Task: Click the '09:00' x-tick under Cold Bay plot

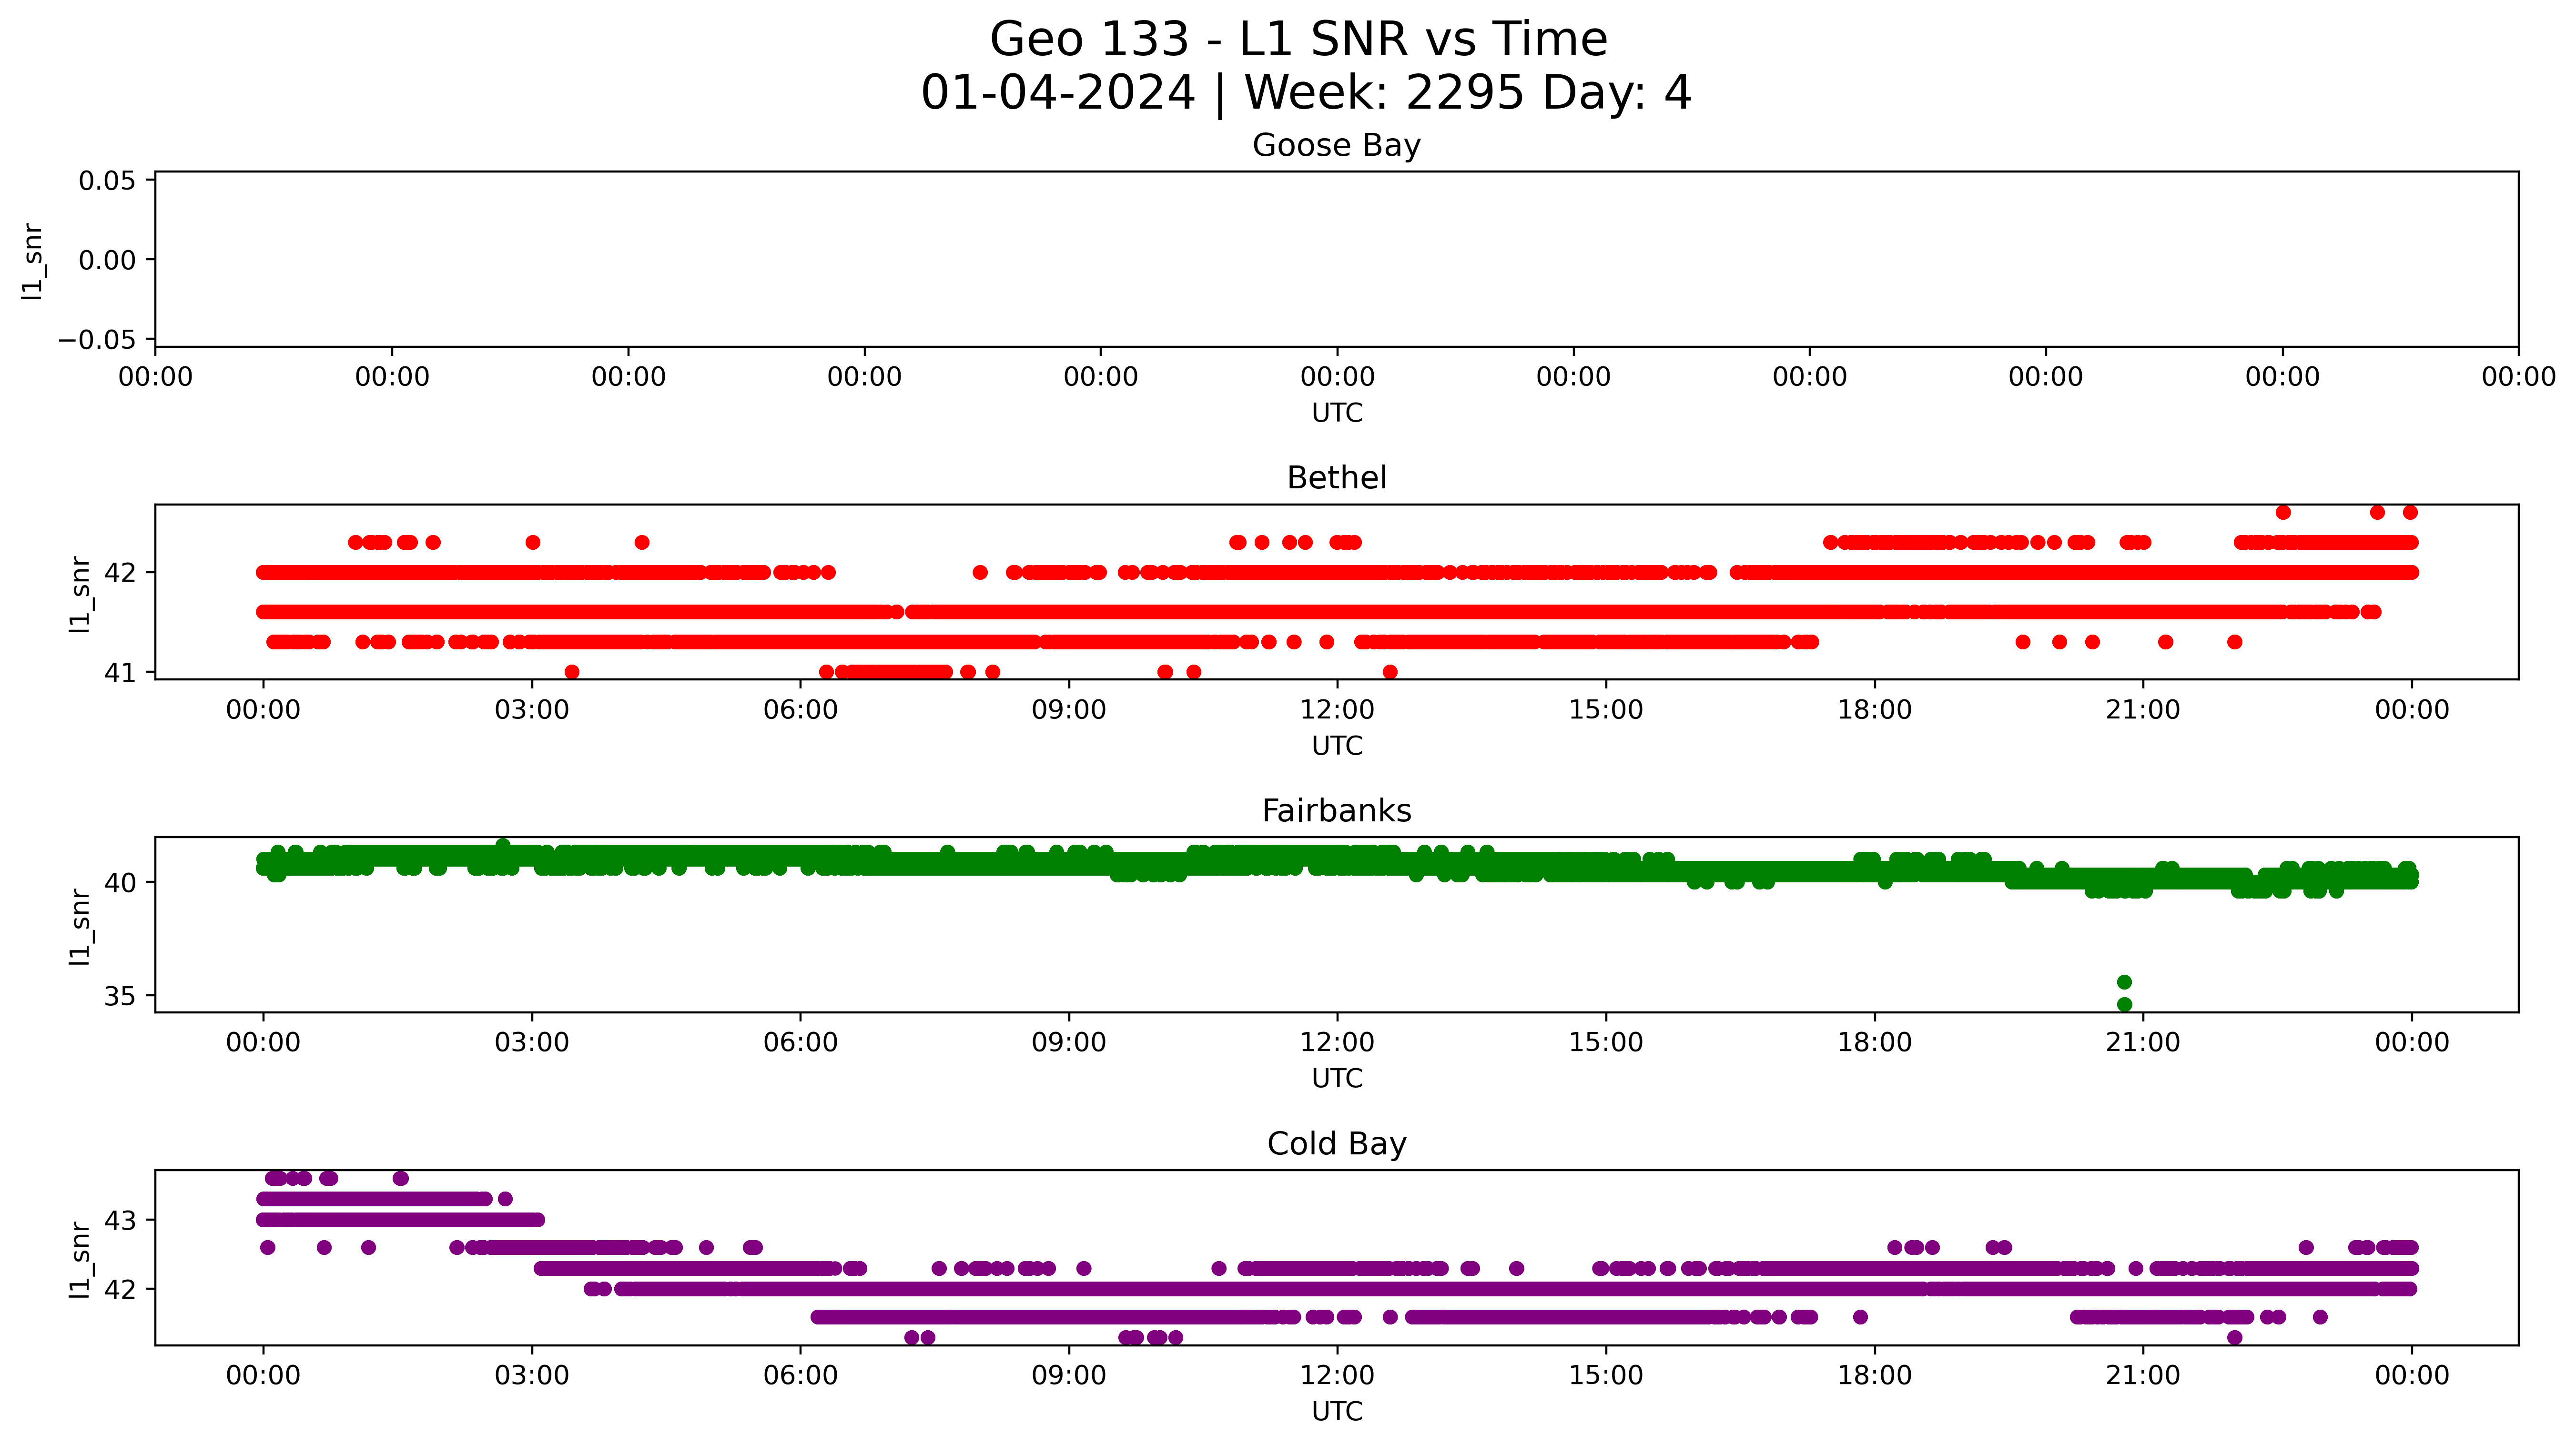Action: coord(1069,1376)
